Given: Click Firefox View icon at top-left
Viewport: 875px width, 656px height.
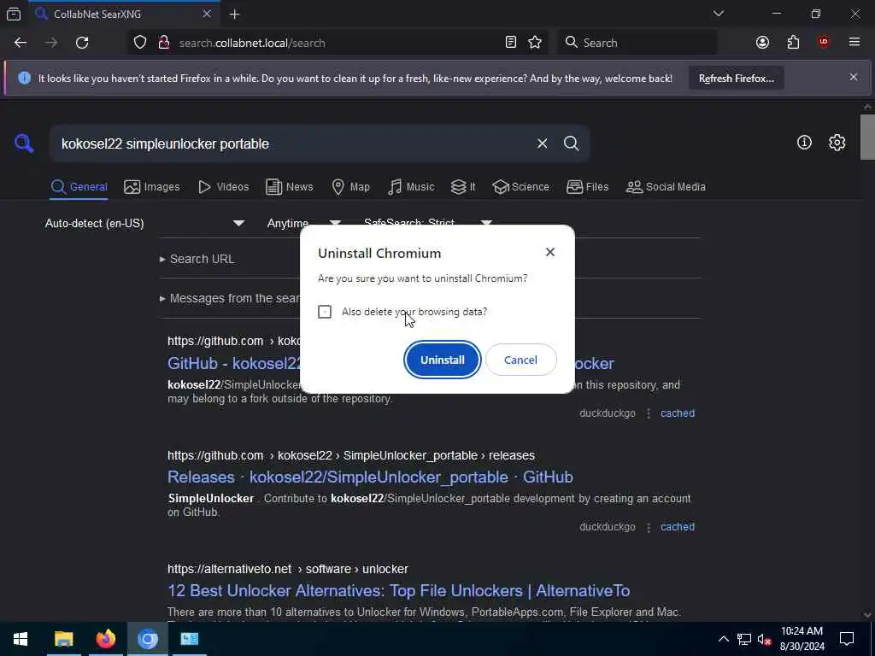Looking at the screenshot, I should point(14,14).
